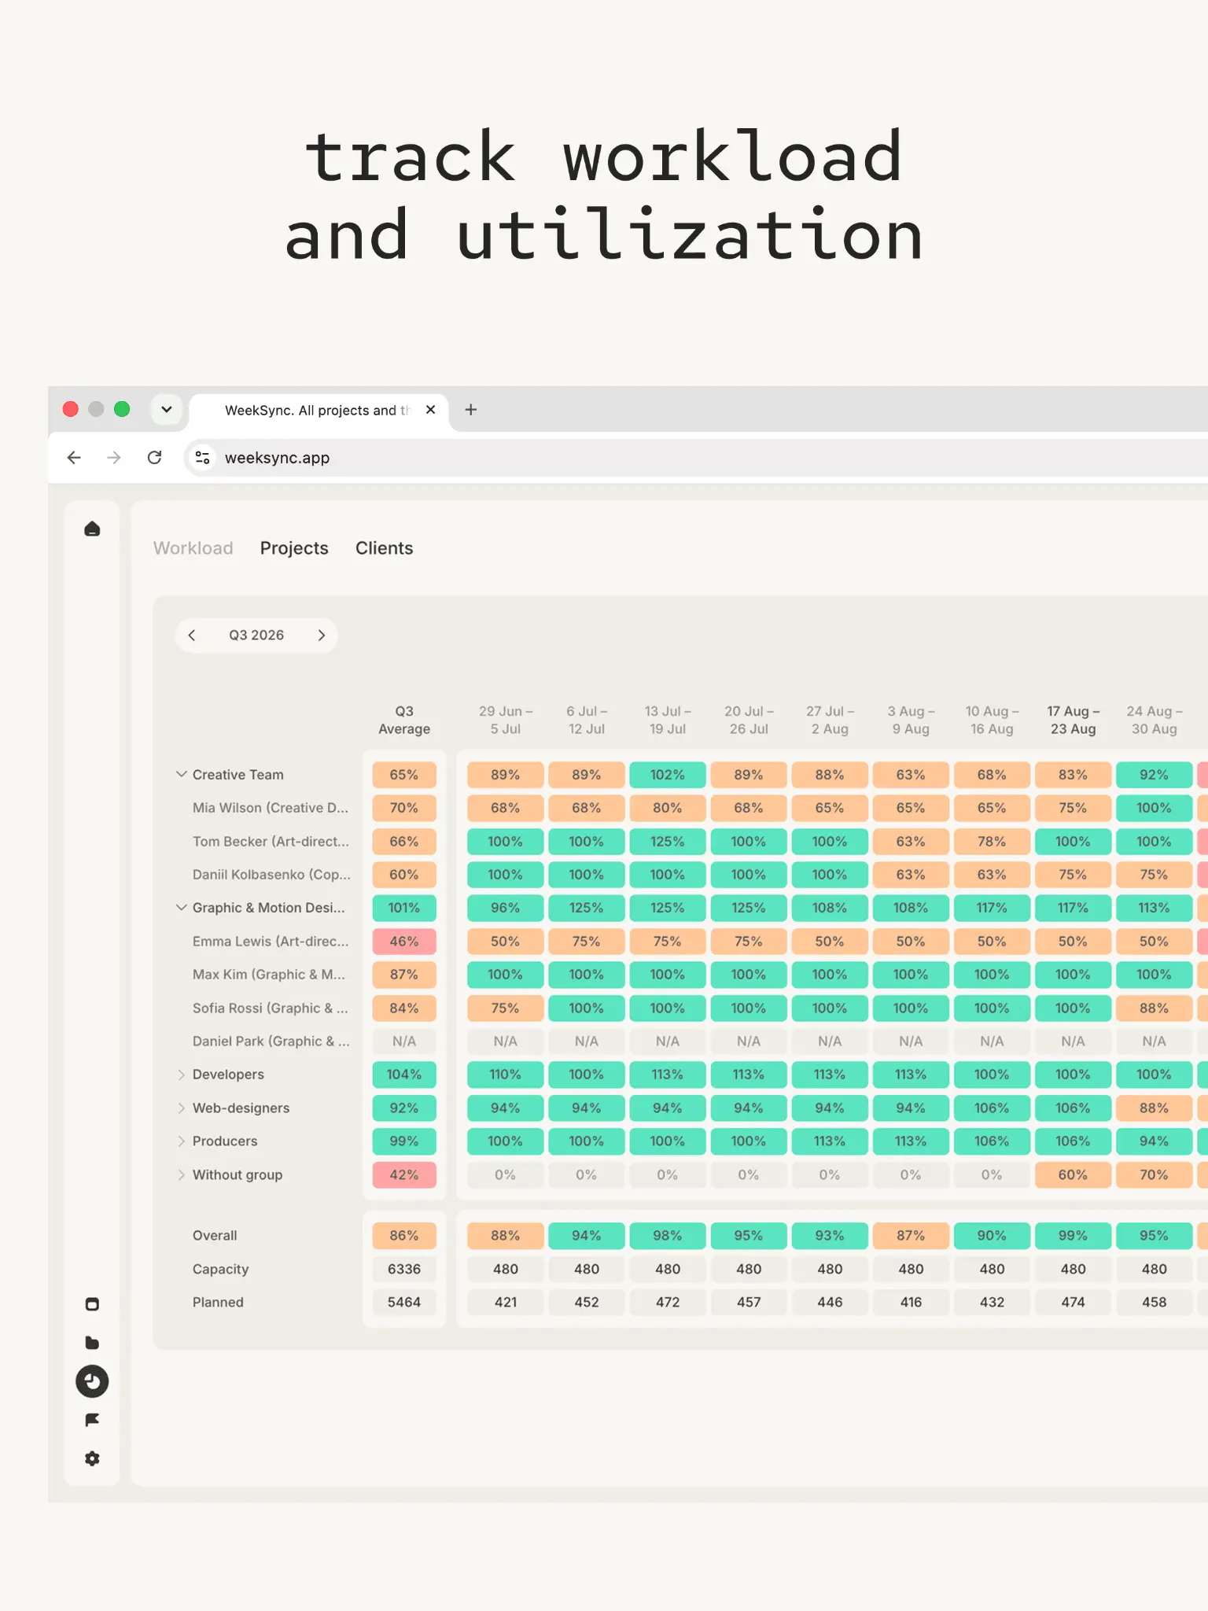
Task: Switch to the Clients tab
Action: pos(384,548)
